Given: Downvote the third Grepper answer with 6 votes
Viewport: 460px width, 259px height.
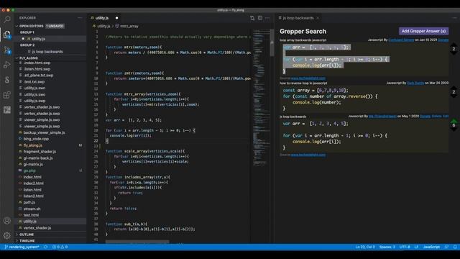Looking at the screenshot, I should click(454, 129).
